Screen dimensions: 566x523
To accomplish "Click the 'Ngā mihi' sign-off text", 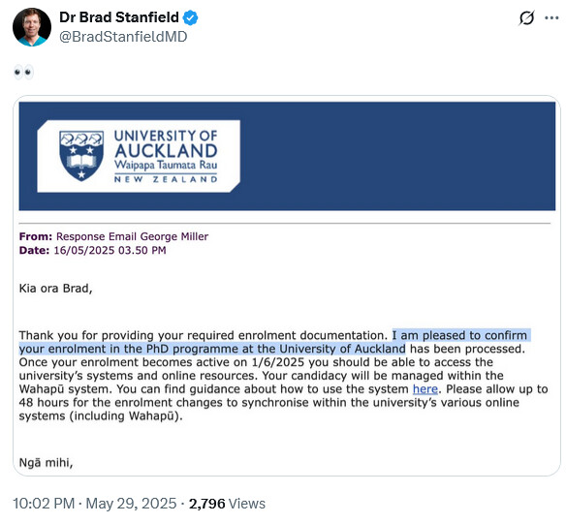I will pyautogui.click(x=46, y=462).
